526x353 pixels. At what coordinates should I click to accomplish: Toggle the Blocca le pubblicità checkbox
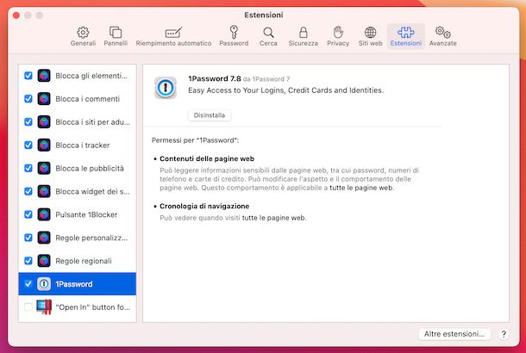point(28,168)
